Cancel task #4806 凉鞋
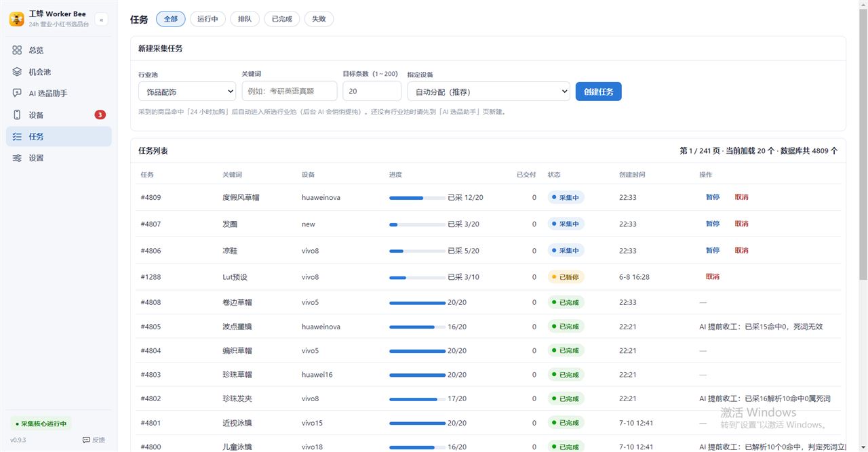 click(741, 250)
